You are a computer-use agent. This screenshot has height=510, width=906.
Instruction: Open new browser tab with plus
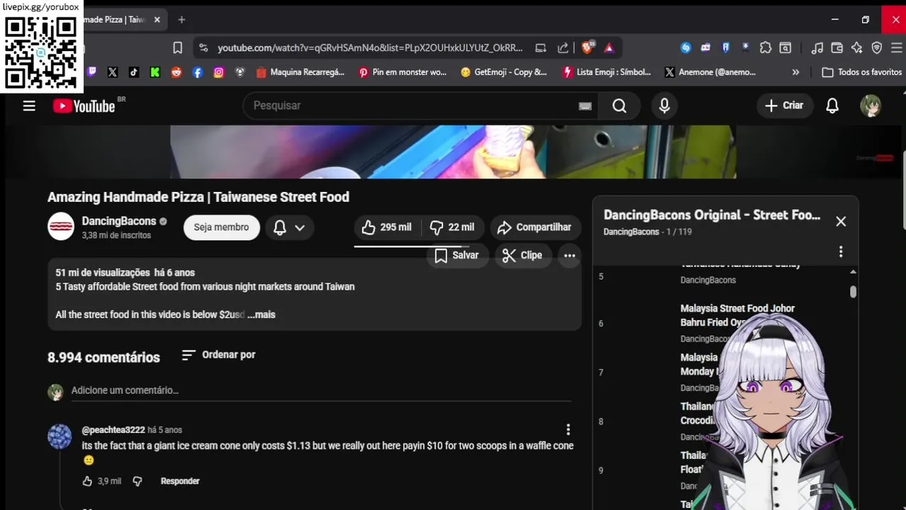coord(181,20)
